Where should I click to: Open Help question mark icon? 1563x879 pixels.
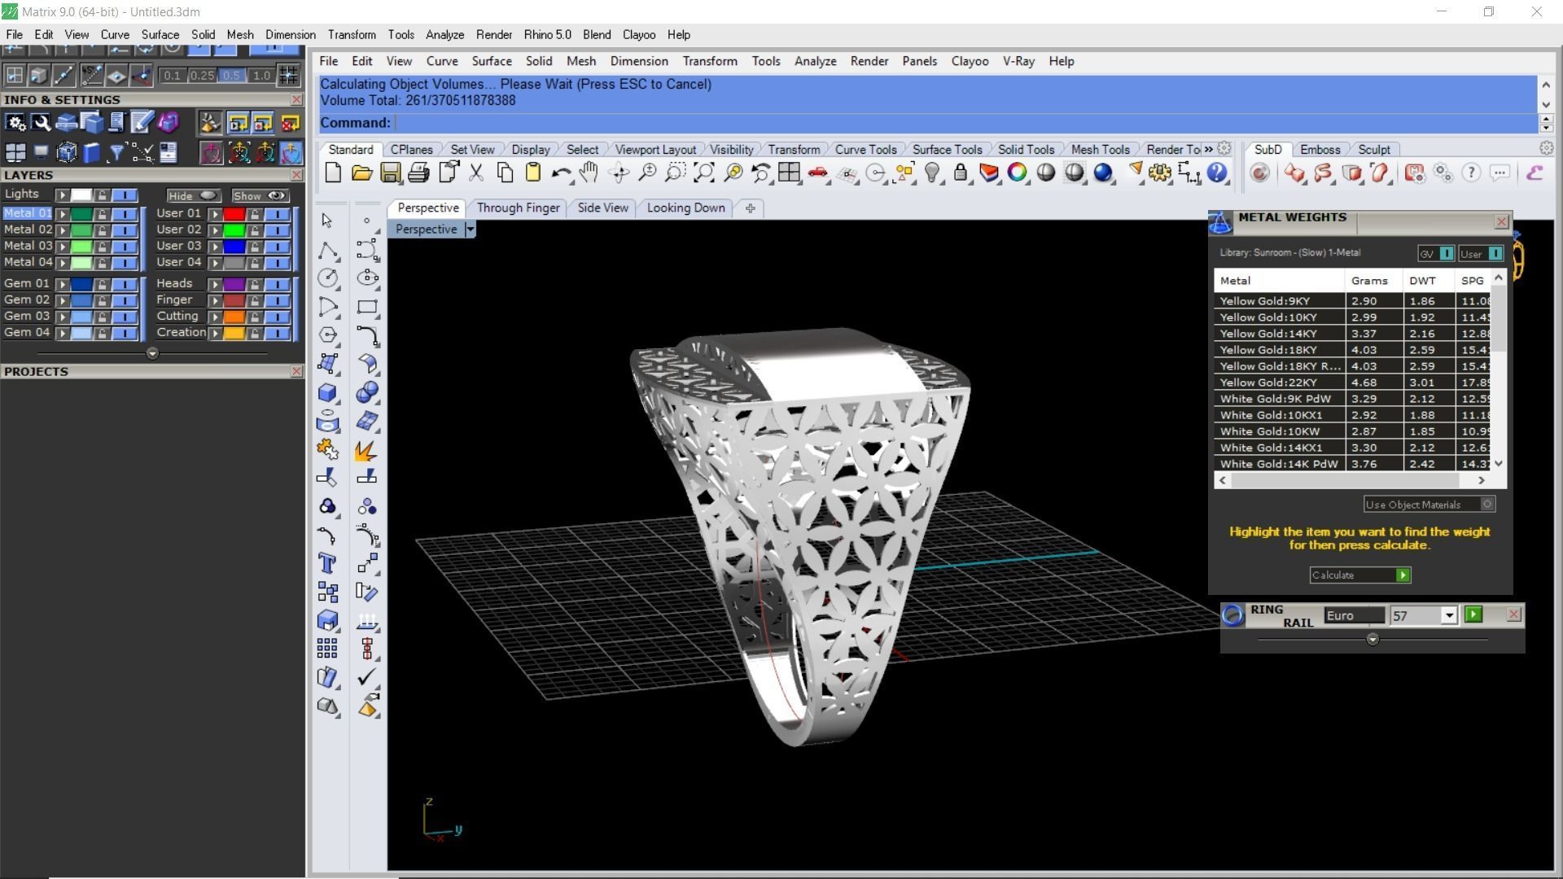1217,173
